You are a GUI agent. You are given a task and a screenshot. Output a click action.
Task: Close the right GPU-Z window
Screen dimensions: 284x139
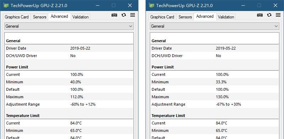275,5
